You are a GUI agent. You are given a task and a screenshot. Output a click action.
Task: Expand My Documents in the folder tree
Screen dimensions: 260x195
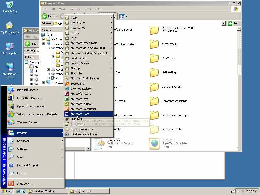pos(43,39)
